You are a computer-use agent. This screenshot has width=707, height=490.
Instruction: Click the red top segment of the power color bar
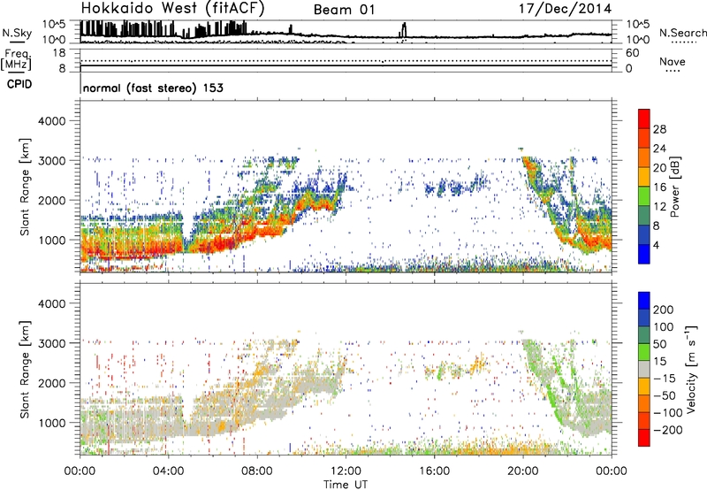click(644, 119)
